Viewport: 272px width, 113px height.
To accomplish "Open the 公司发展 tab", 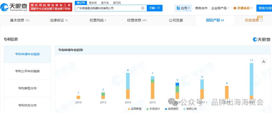I will click(176, 20).
